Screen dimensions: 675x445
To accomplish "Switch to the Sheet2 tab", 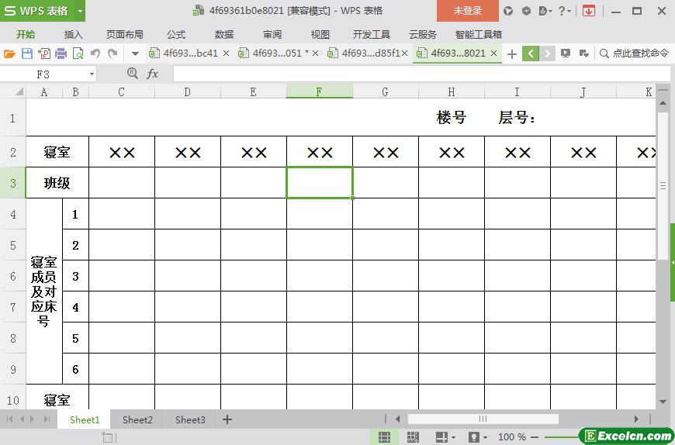I will [137, 419].
